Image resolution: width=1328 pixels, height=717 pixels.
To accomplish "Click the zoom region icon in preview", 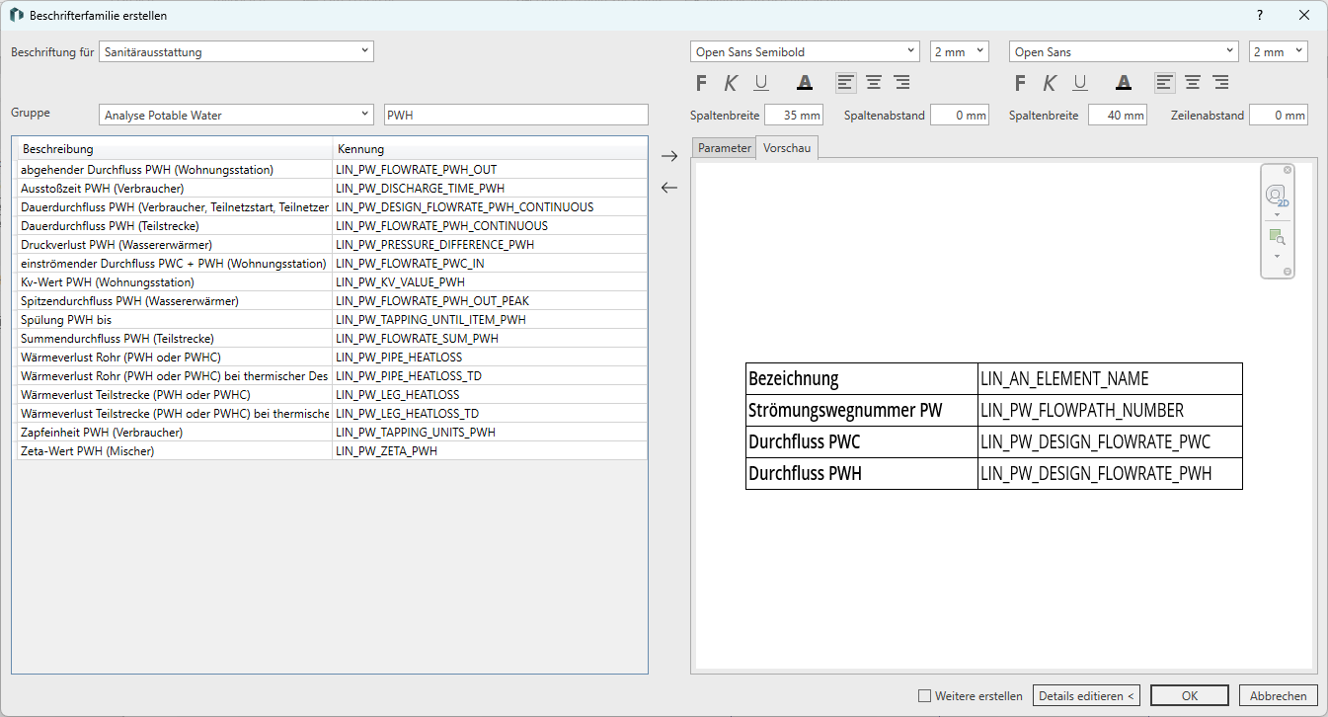I will coord(1276,237).
